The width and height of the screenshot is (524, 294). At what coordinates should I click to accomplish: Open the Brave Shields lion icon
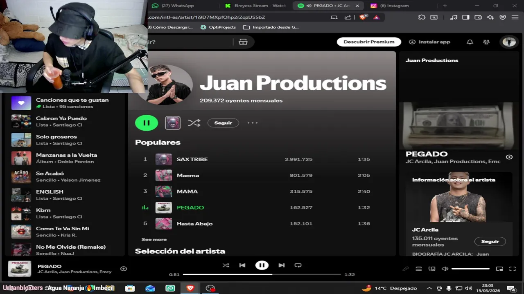363,17
